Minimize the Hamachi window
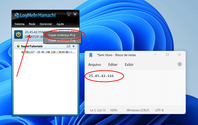The image size is (198, 125). 69,14
